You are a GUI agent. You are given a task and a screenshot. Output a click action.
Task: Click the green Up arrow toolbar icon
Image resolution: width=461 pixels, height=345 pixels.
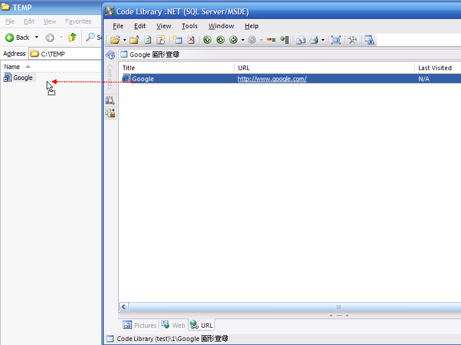point(207,40)
